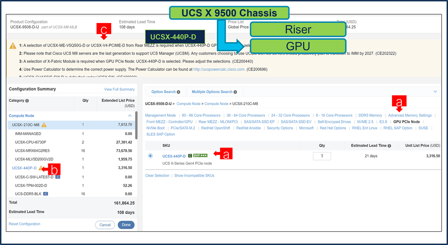Image resolution: width=448 pixels, height=245 pixels.
Task: Collapse the Compute Node section chevron
Action: (x=130, y=116)
